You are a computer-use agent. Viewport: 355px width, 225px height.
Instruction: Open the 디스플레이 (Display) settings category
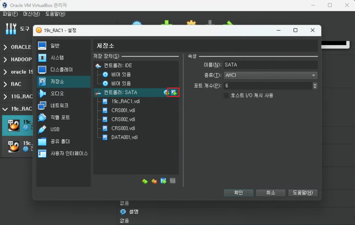click(x=64, y=69)
